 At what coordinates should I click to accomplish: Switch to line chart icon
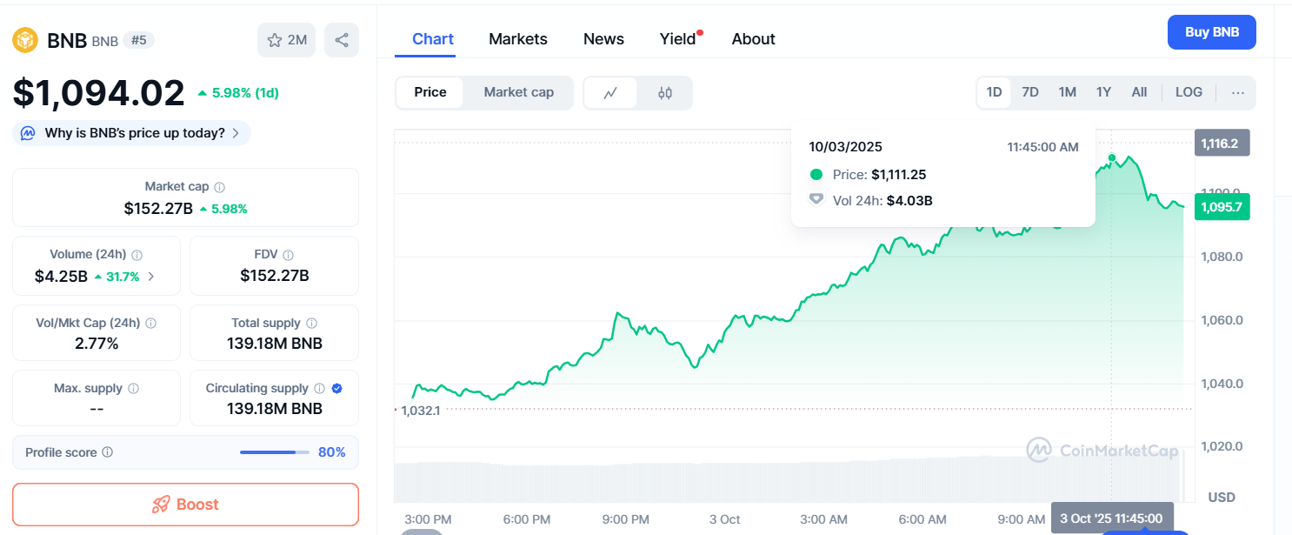[x=610, y=93]
